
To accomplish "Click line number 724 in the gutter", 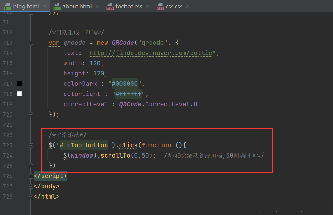I will point(8,155).
